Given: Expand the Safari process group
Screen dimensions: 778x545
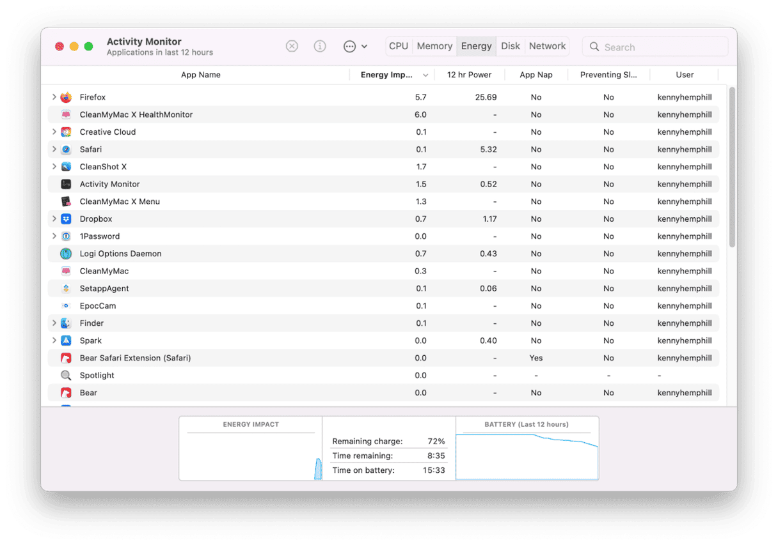Looking at the screenshot, I should click(x=54, y=150).
